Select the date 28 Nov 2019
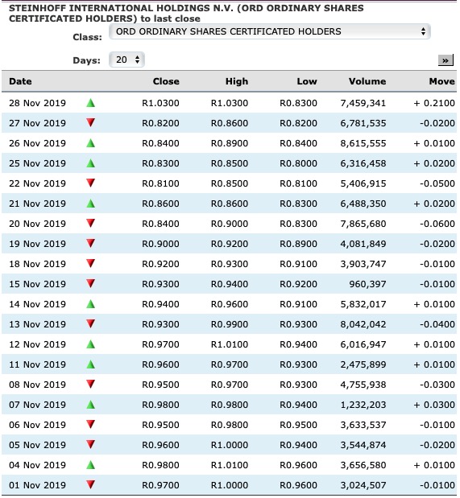460x498 pixels. [x=37, y=103]
